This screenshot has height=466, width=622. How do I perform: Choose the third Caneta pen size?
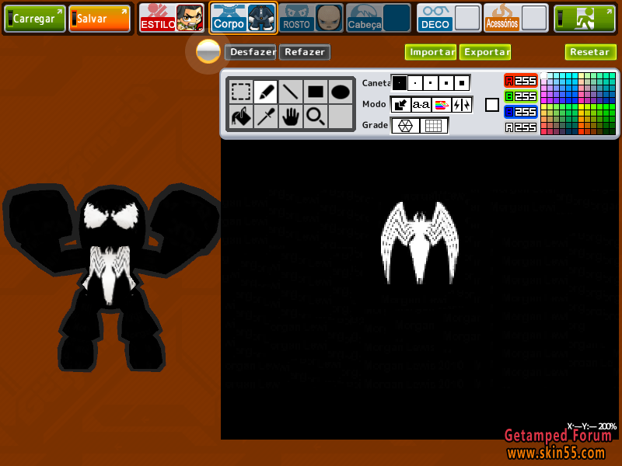431,83
